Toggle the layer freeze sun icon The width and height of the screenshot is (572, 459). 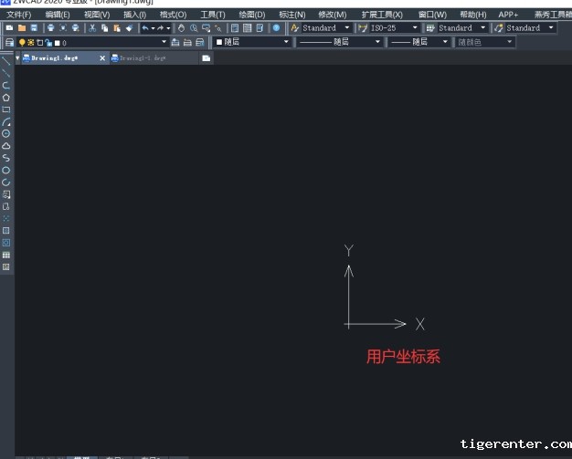point(30,42)
